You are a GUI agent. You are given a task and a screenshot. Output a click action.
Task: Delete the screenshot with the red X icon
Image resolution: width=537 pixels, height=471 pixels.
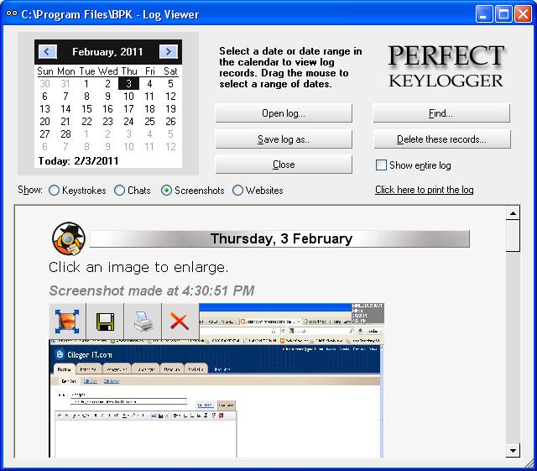[x=180, y=322]
